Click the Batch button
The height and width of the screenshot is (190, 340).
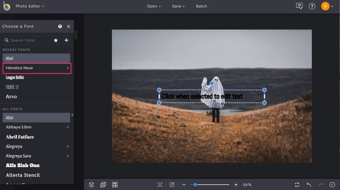coord(201,6)
